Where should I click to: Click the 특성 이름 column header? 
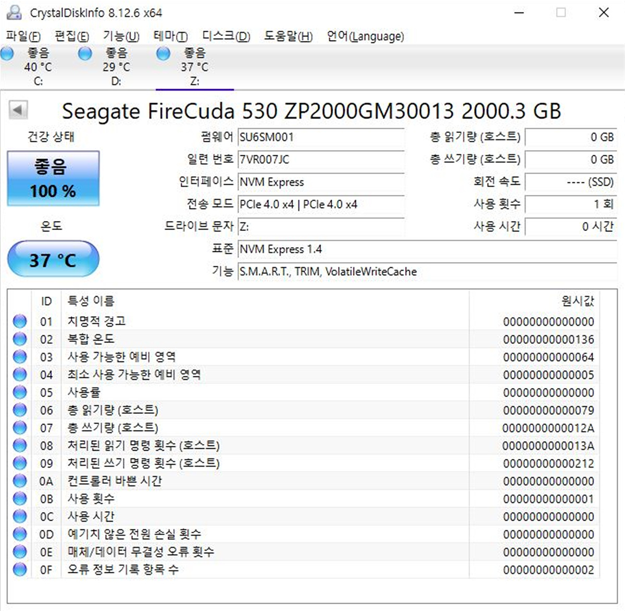265,301
